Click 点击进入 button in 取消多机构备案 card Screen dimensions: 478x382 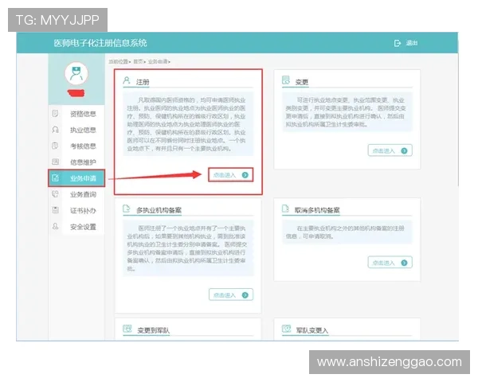point(390,263)
